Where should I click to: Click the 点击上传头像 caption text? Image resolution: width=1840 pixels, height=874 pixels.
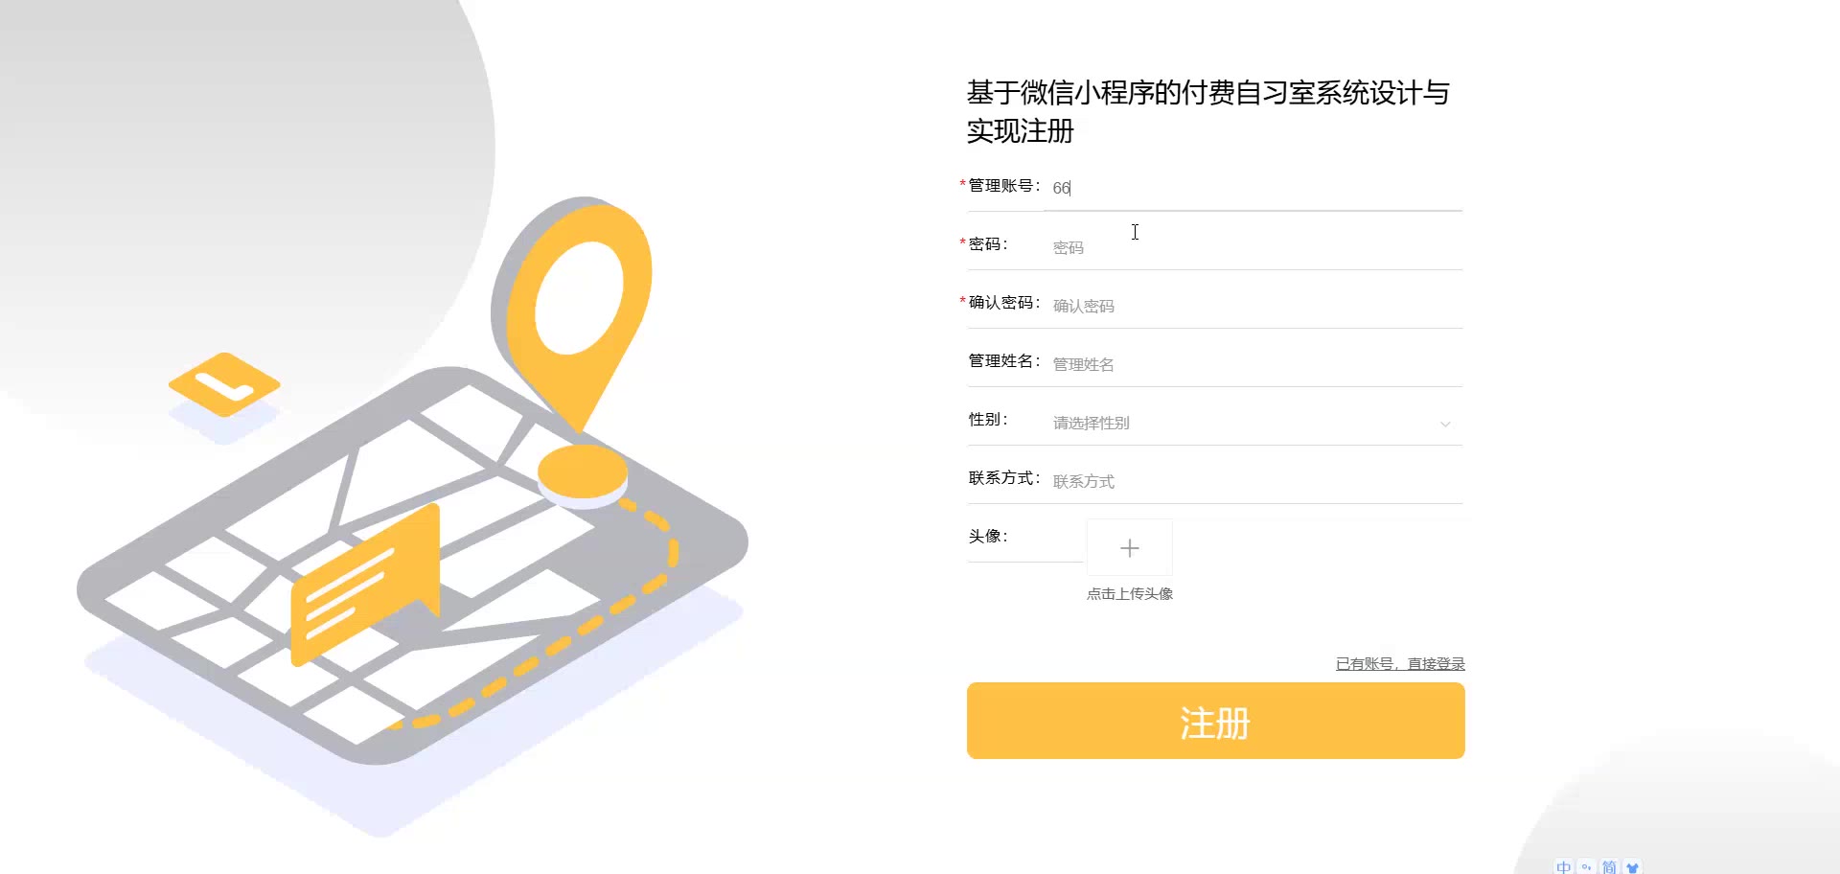tap(1130, 593)
